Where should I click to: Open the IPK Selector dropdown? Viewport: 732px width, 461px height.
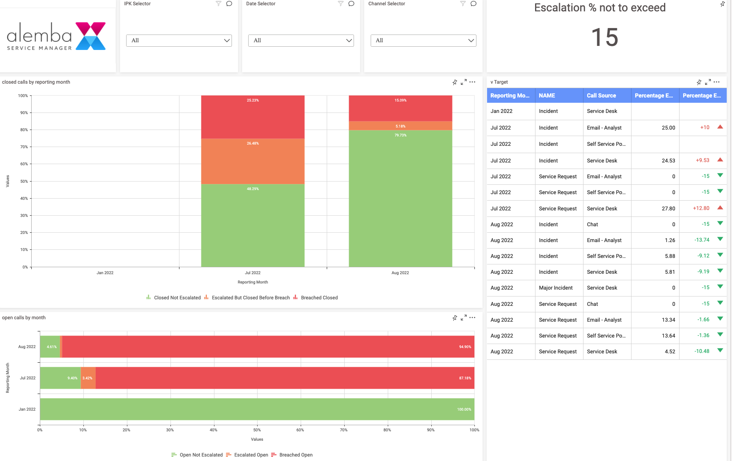point(179,41)
